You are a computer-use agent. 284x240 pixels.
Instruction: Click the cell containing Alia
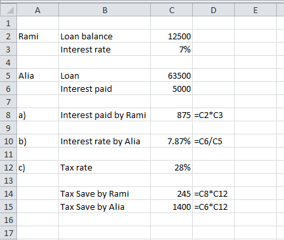click(37, 75)
